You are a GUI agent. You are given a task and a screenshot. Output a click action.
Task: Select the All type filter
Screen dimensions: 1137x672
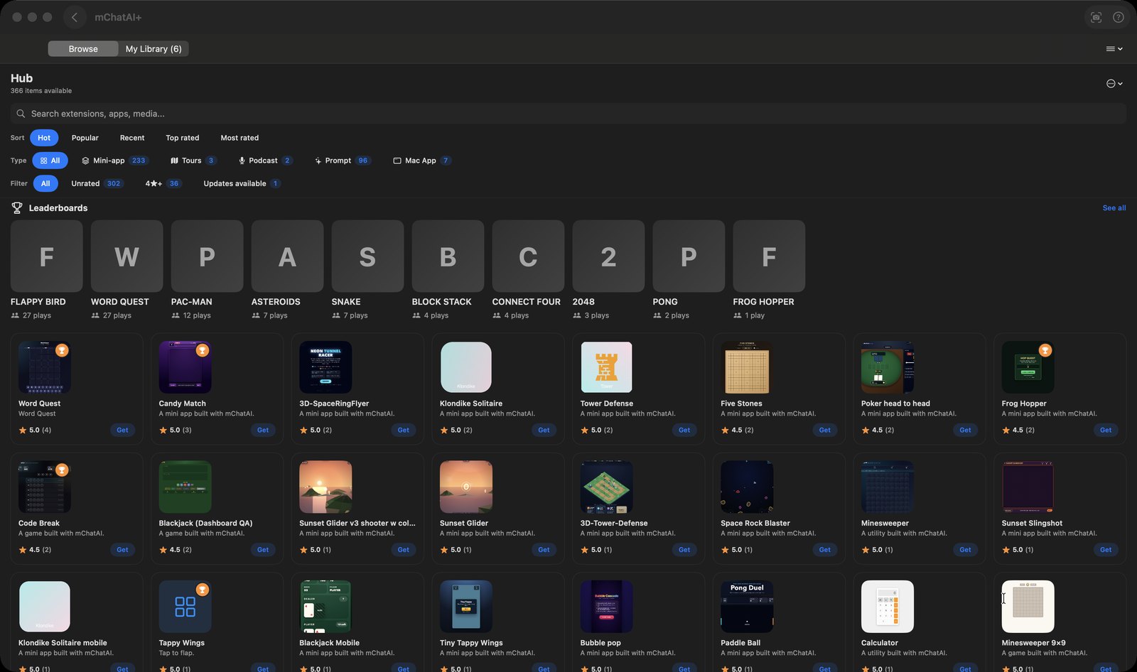(50, 161)
